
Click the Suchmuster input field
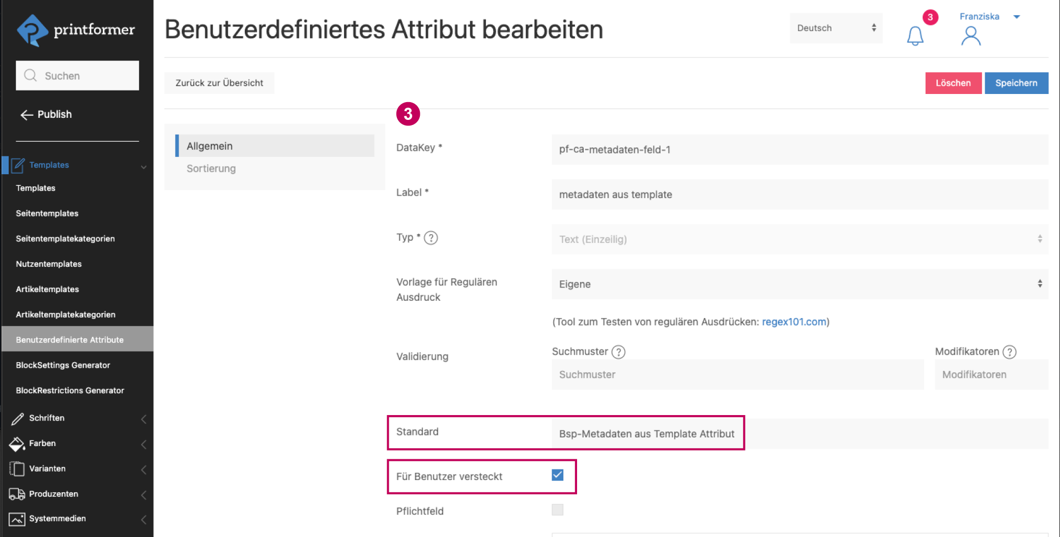point(737,374)
